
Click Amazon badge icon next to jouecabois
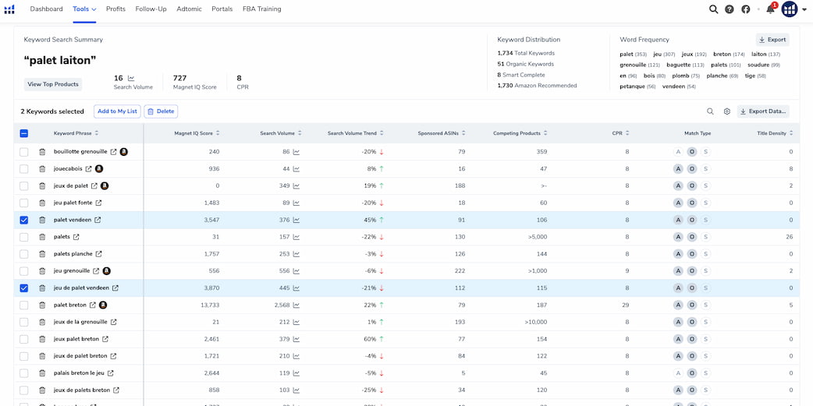99,169
